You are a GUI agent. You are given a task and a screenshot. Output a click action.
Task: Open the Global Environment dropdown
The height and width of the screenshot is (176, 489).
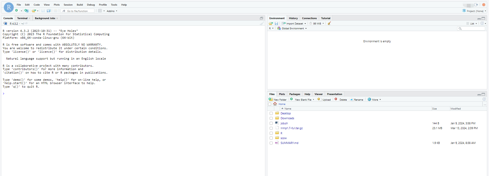coord(292,28)
